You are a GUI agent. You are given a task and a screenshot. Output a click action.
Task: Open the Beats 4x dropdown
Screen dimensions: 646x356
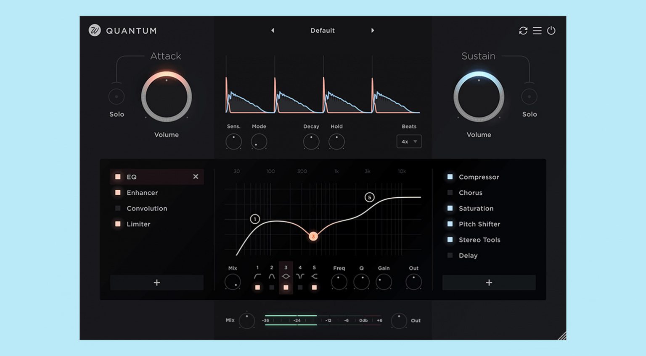click(x=409, y=141)
